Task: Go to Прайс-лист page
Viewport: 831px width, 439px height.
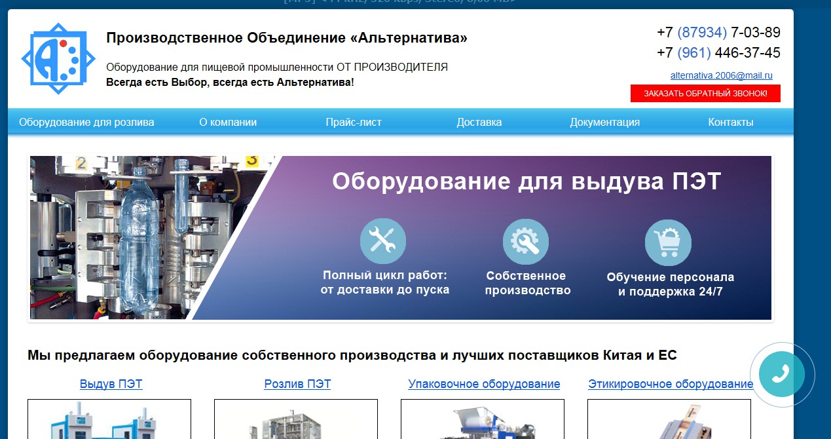Action: [354, 122]
